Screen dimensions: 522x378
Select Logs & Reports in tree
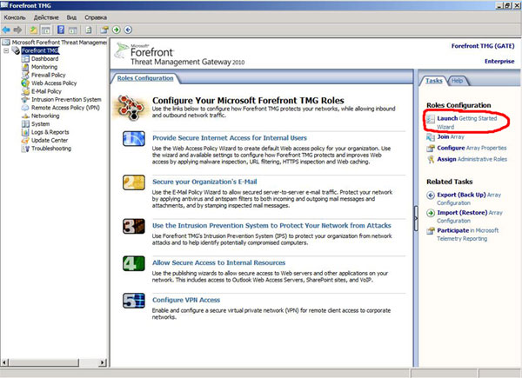50,132
